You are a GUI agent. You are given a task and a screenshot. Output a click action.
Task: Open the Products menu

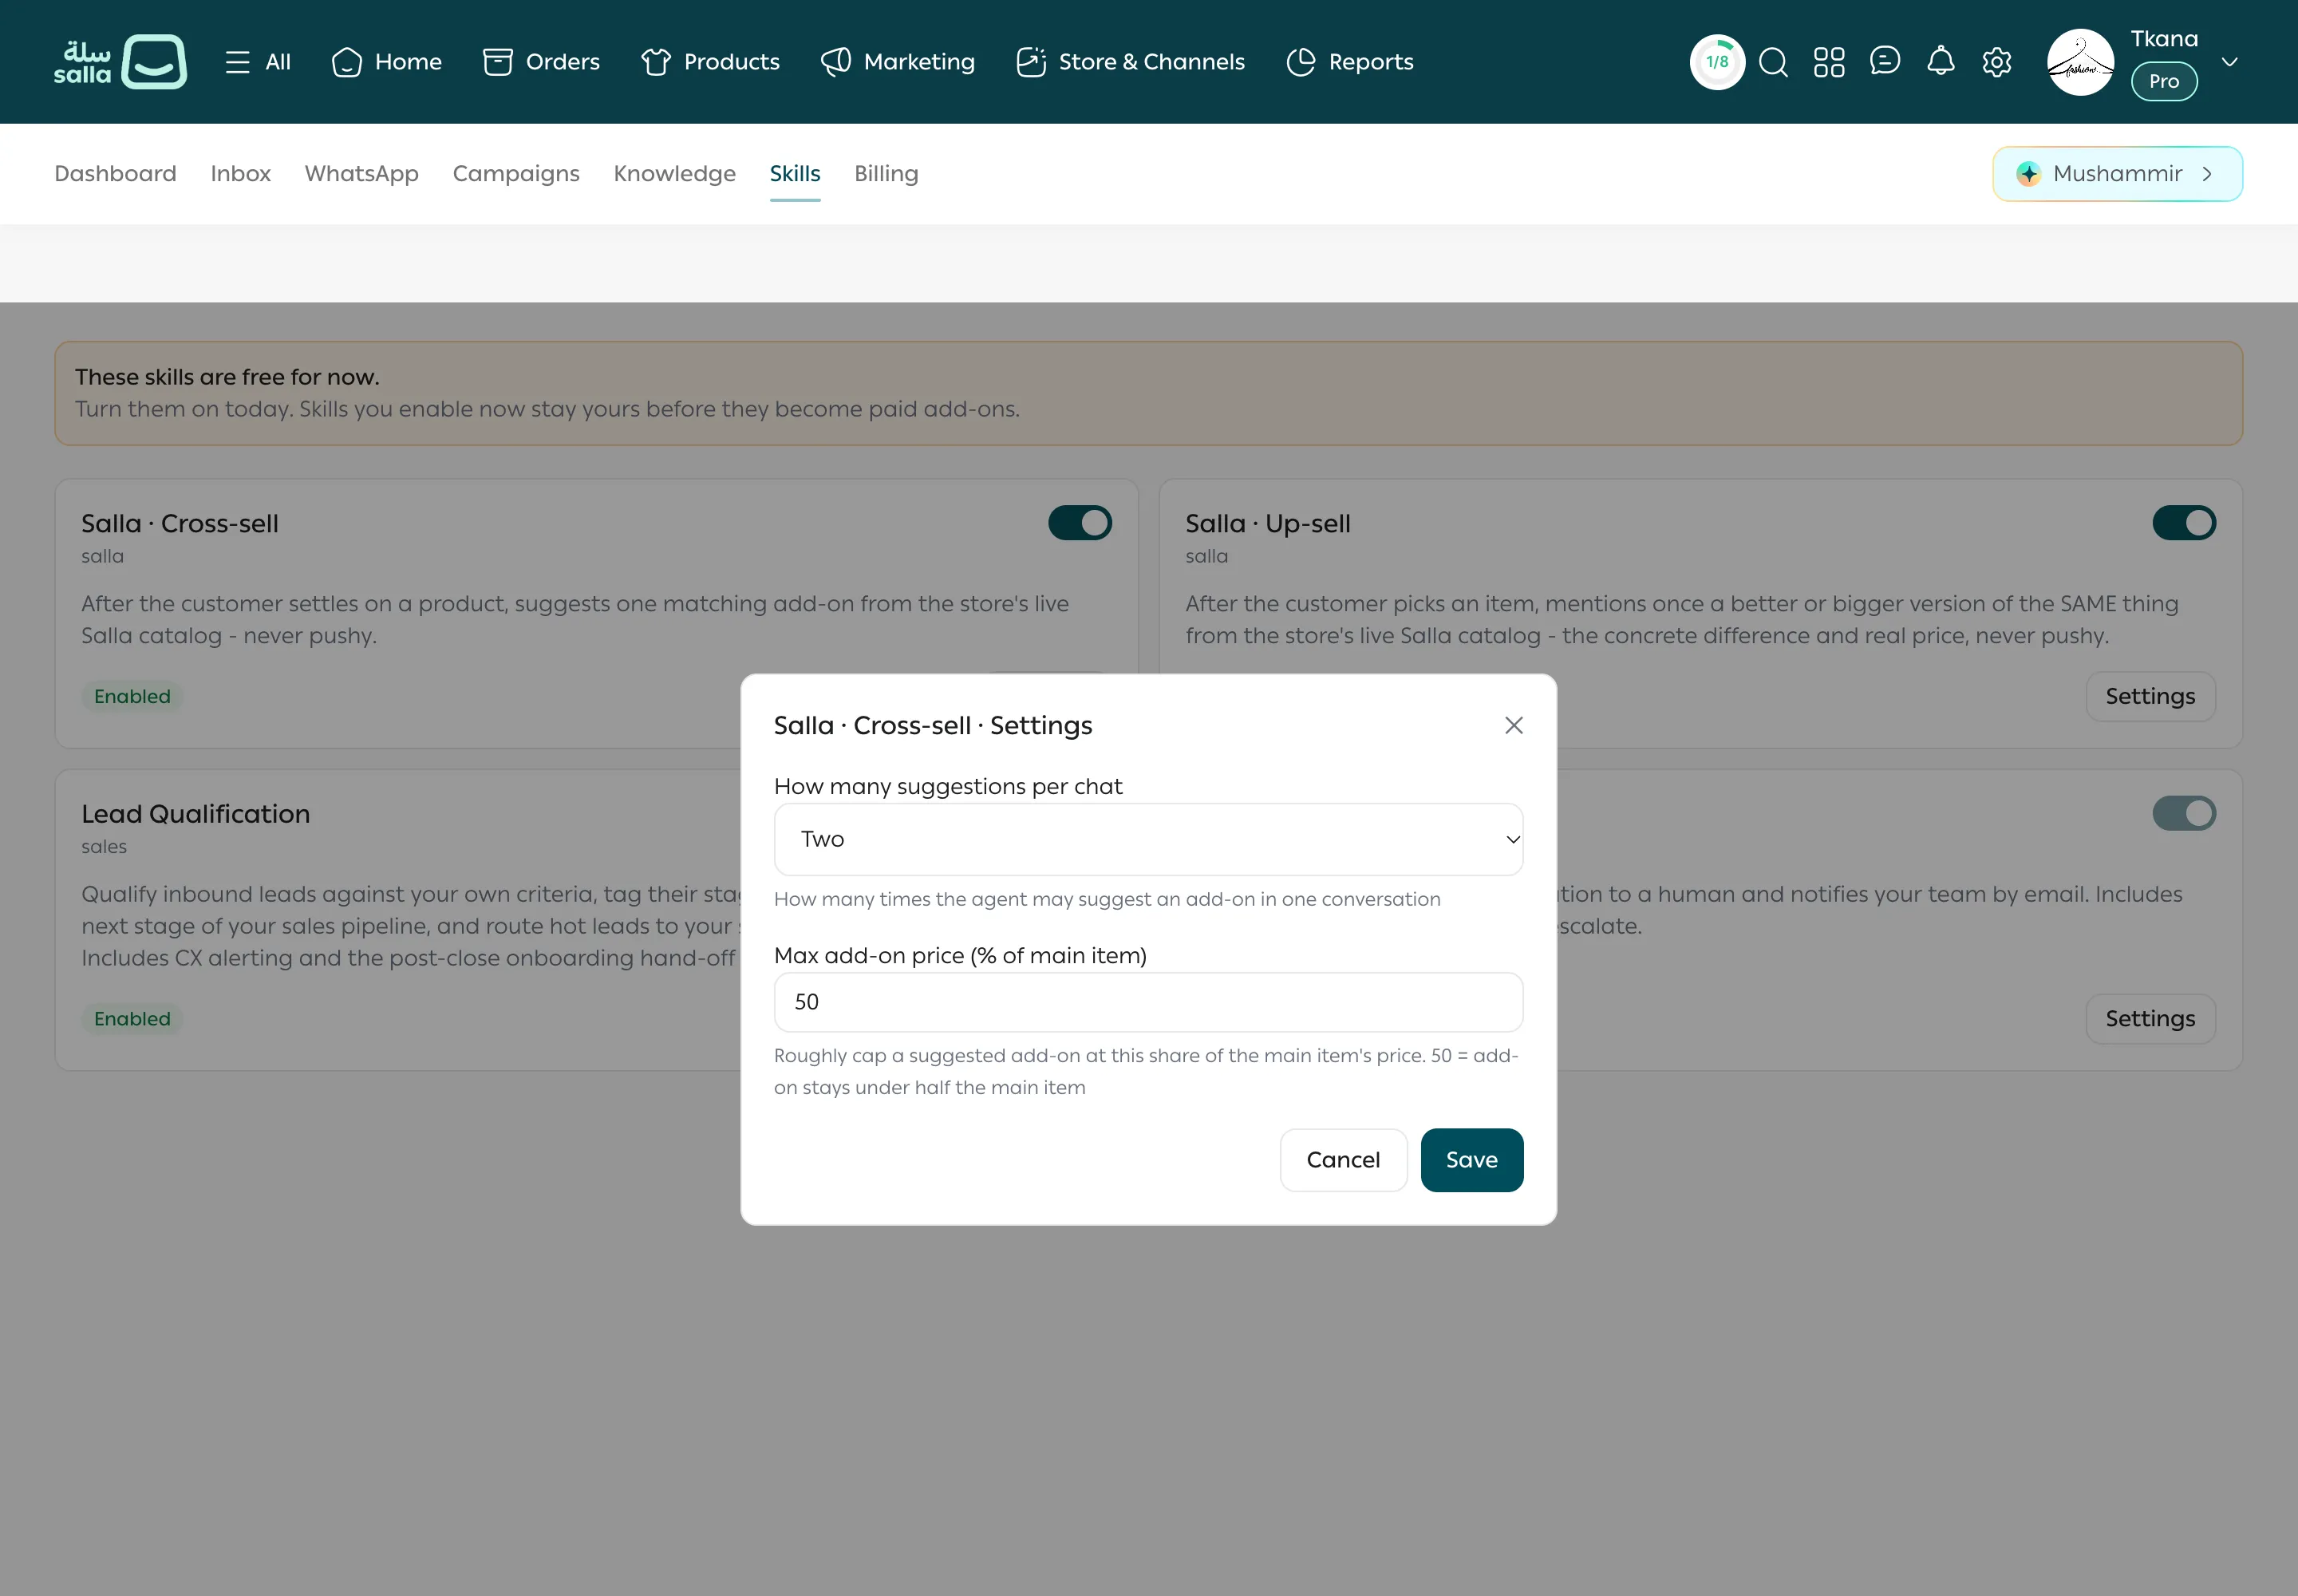(710, 62)
